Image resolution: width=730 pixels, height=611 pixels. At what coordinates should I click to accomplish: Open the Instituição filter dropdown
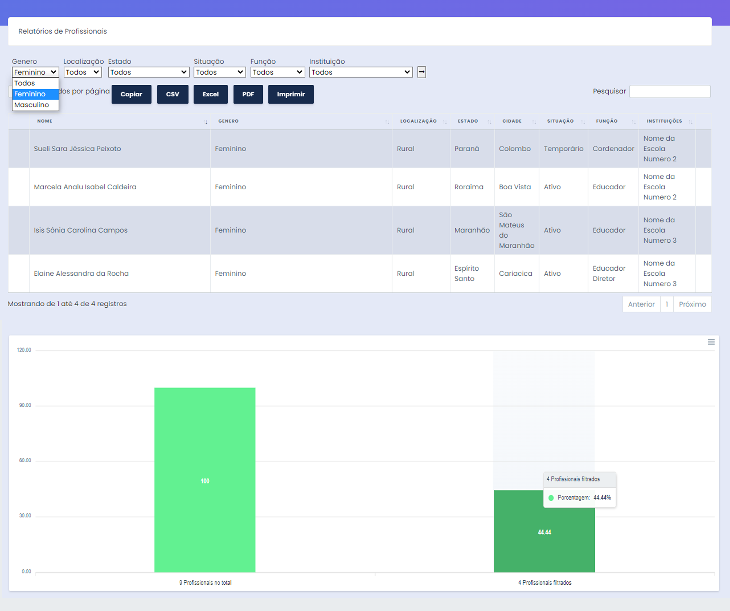360,72
